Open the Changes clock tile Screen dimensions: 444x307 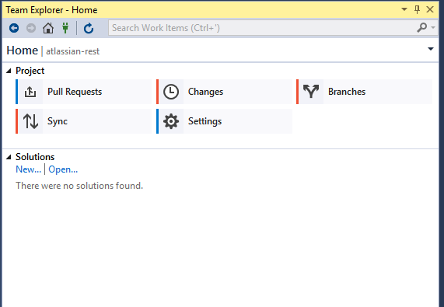coord(224,92)
